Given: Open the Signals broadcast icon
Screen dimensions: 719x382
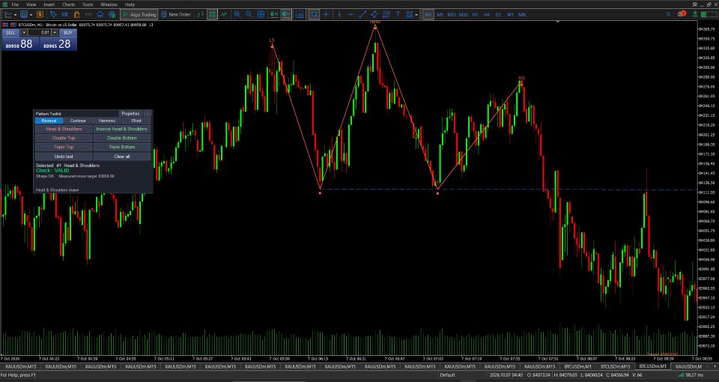Looking at the screenshot, I should click(x=88, y=15).
